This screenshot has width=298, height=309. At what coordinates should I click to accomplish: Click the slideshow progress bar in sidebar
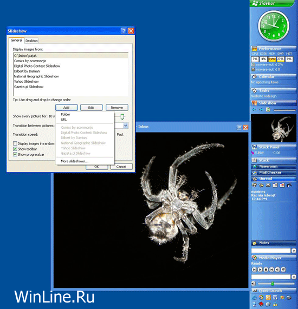[284, 110]
